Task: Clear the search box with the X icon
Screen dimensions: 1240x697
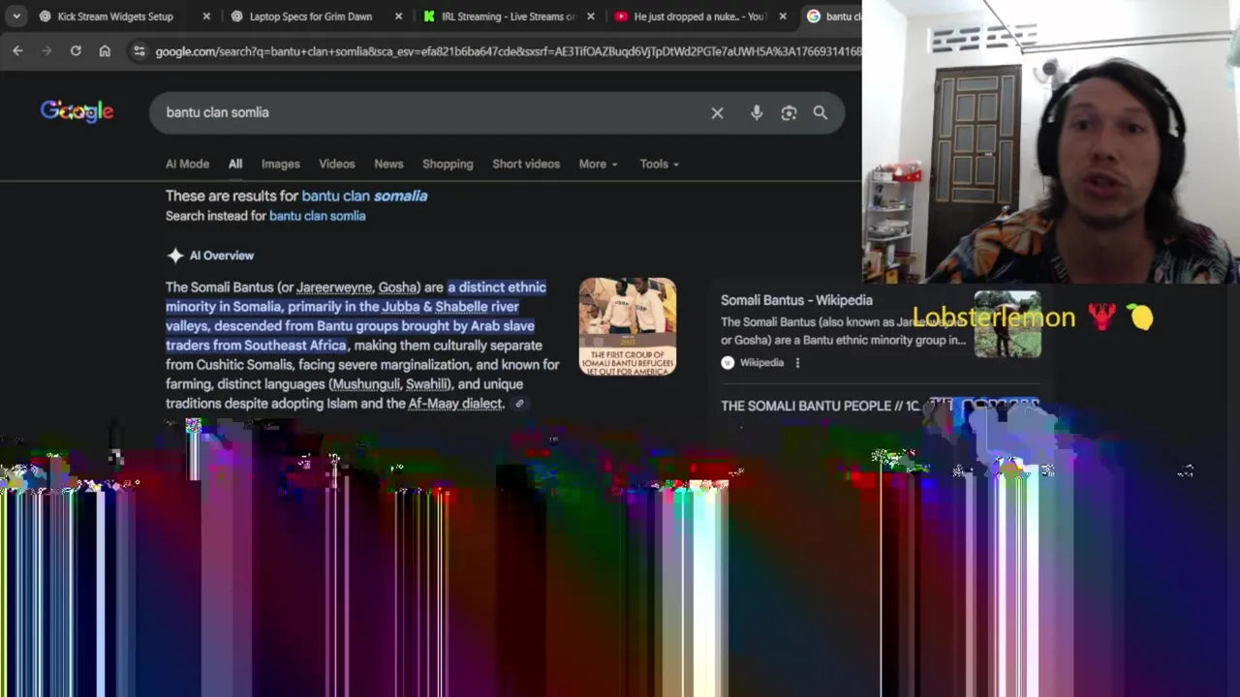Action: pos(717,112)
